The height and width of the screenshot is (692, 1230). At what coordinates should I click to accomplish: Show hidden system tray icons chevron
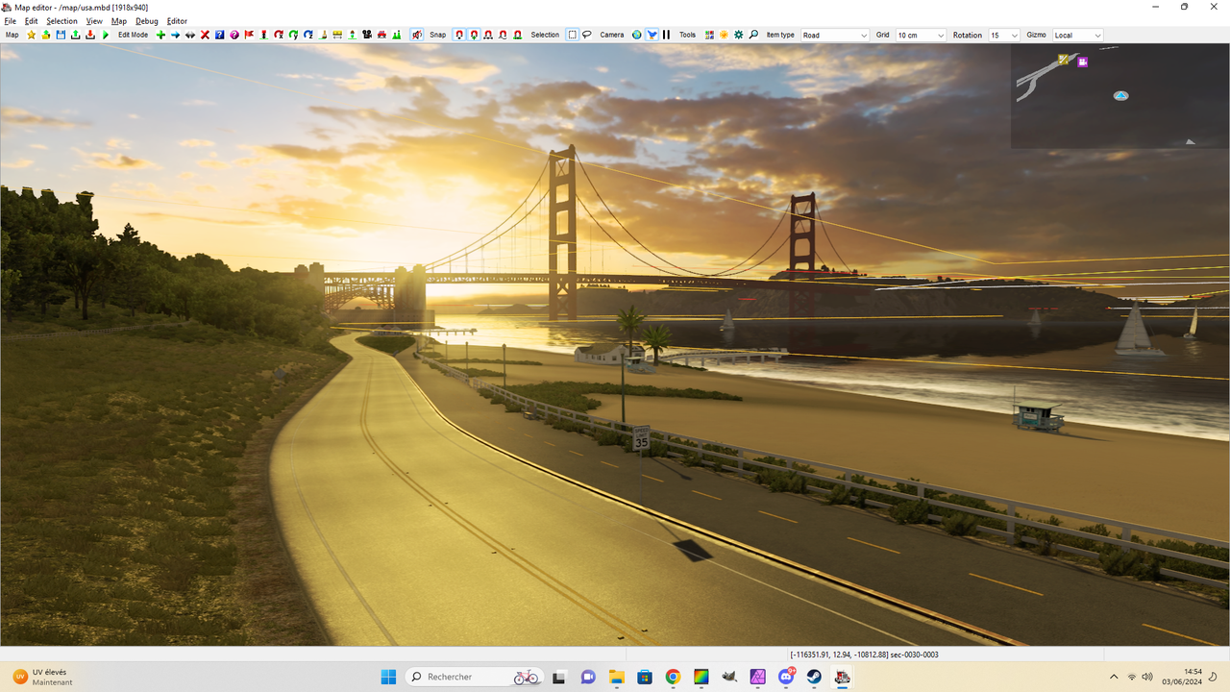point(1114,677)
